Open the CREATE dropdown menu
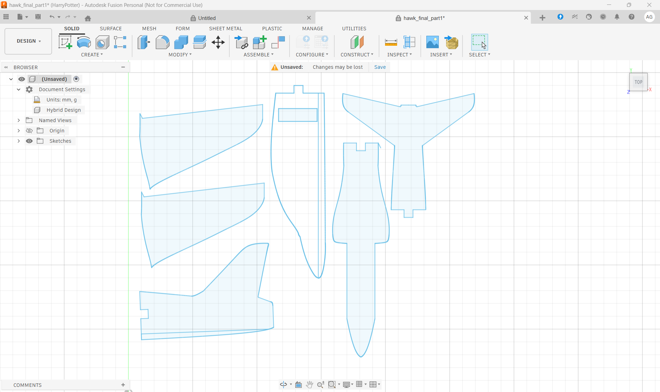 (92, 55)
